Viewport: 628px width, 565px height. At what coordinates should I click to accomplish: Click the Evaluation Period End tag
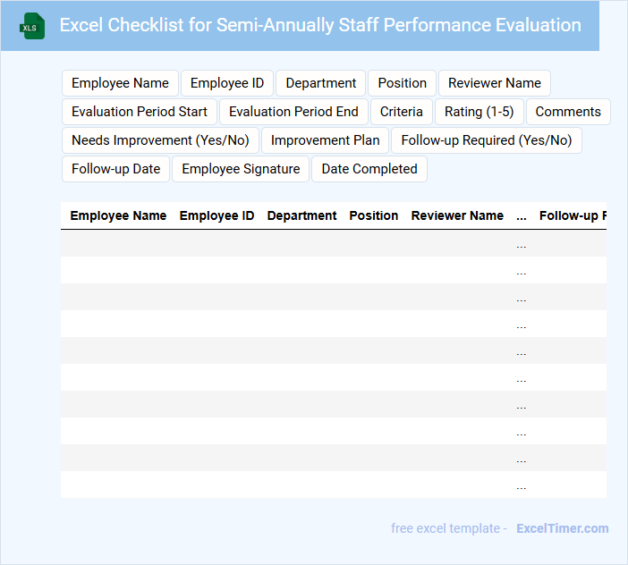click(293, 112)
